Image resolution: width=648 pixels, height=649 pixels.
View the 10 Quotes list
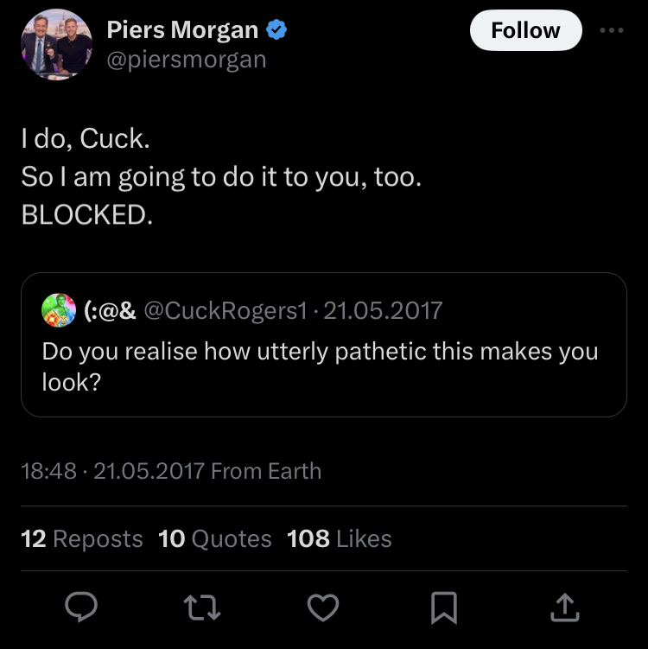point(215,539)
